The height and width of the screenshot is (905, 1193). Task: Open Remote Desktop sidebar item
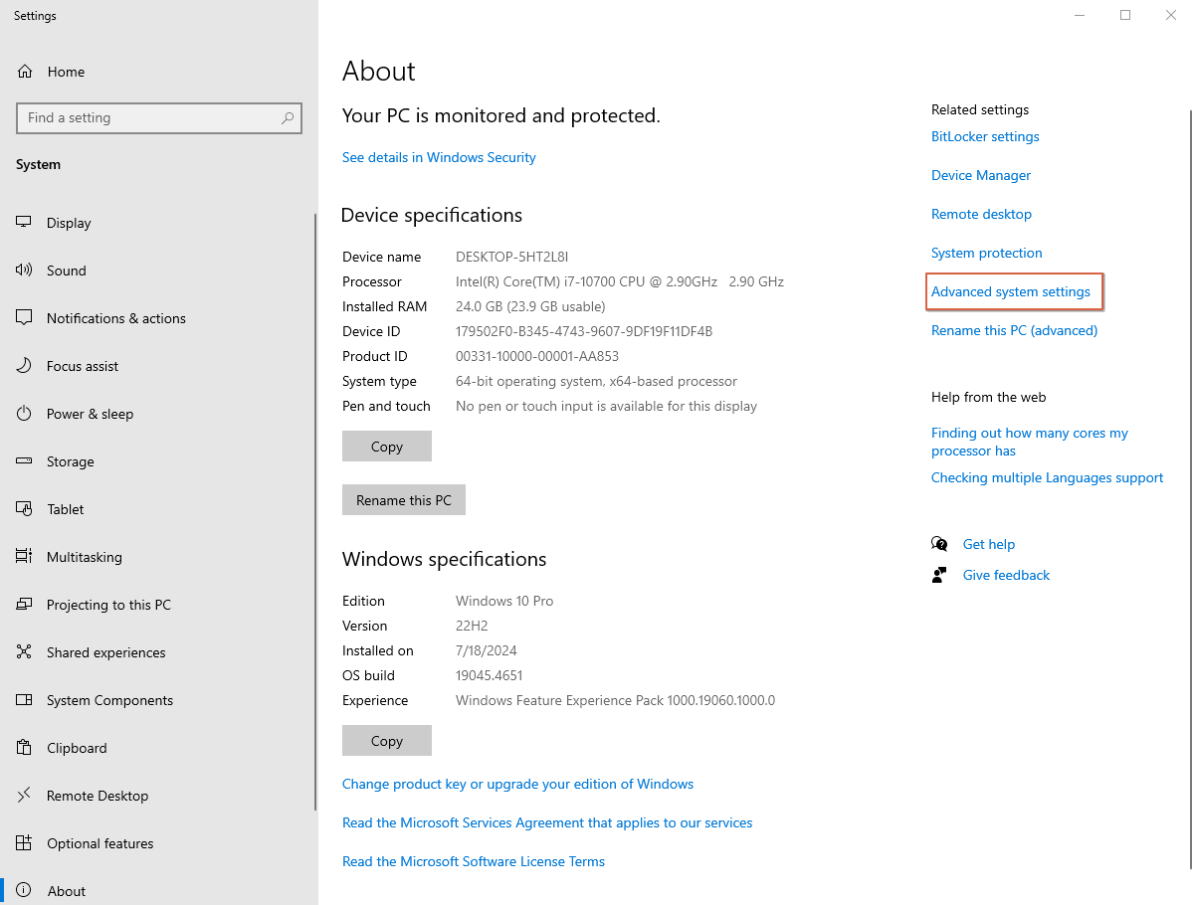[98, 796]
